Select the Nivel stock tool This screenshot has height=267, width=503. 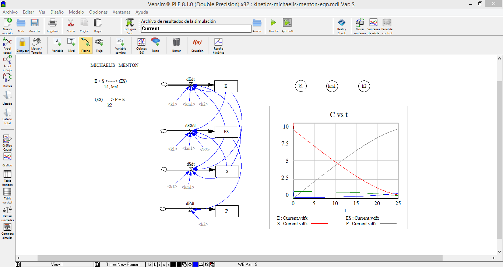click(71, 45)
